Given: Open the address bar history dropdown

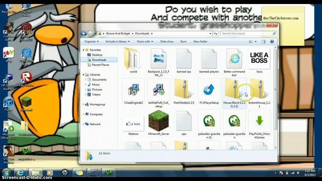Looking at the screenshot, I should pyautogui.click(x=210, y=34).
